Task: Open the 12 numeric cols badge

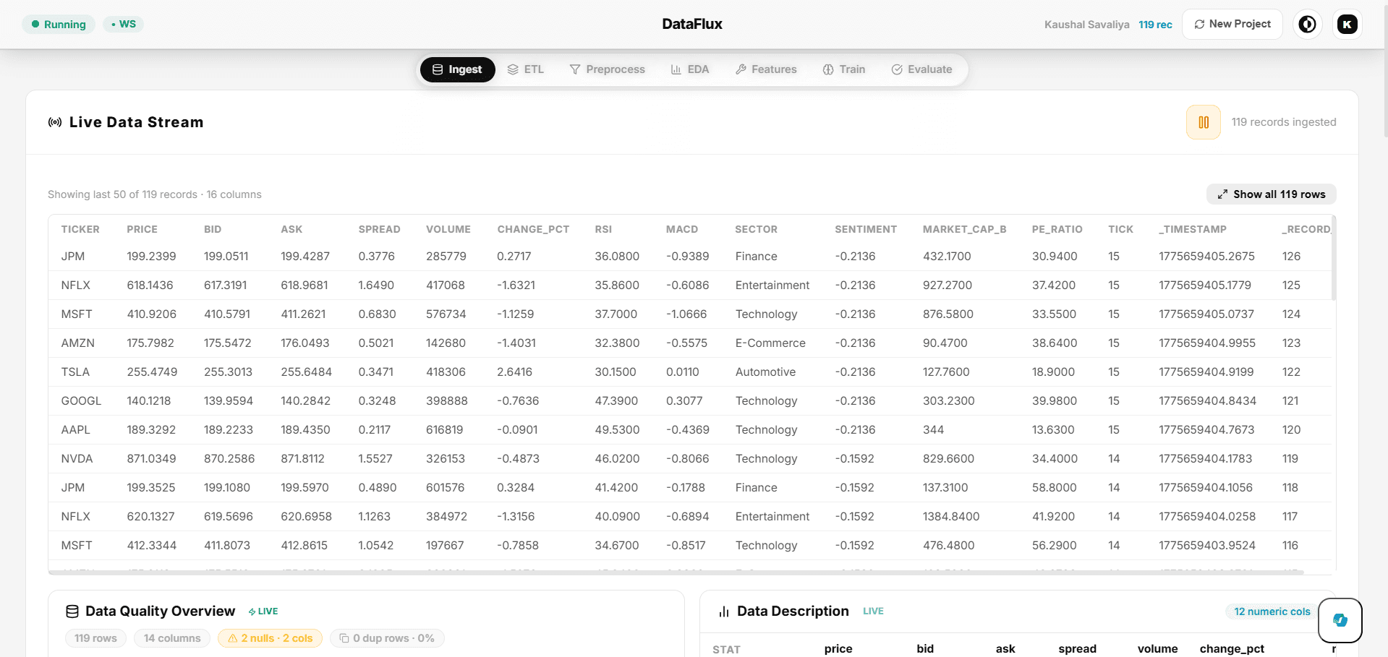Action: point(1270,611)
